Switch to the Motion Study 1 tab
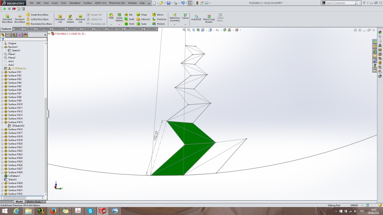Screen dimensions: 383x215 tap(34, 201)
